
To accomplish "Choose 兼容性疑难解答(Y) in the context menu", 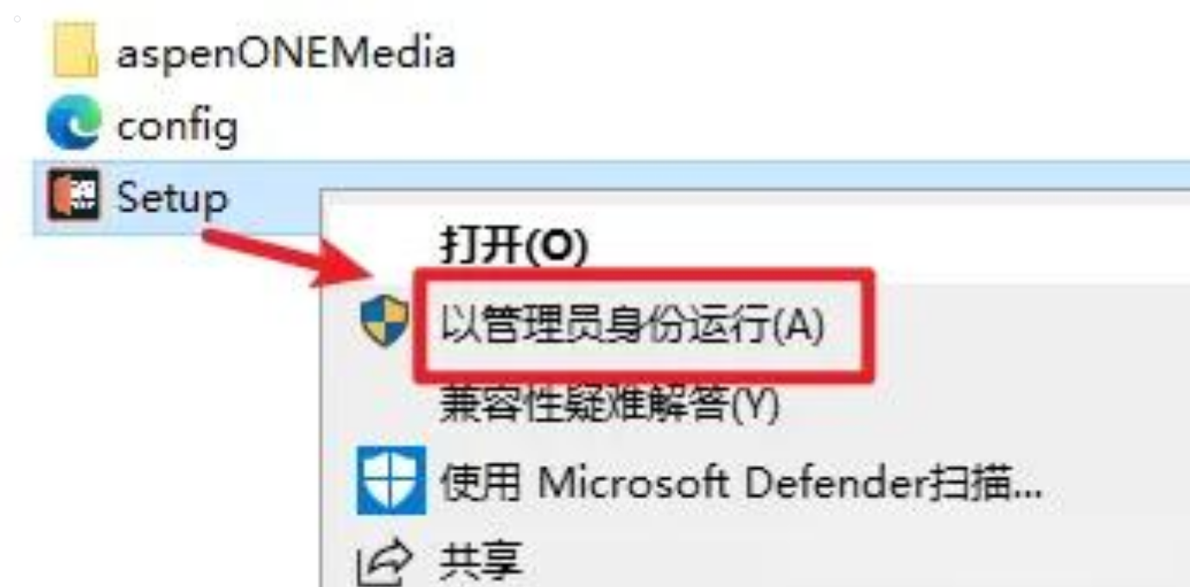I will (610, 403).
